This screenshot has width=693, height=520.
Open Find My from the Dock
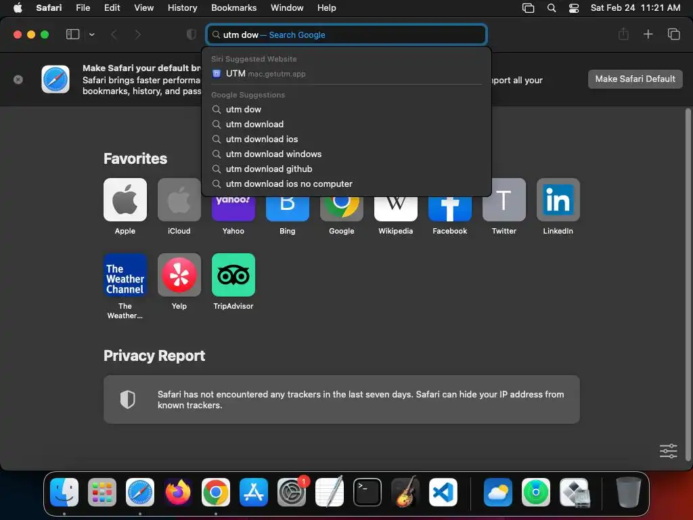point(536,492)
